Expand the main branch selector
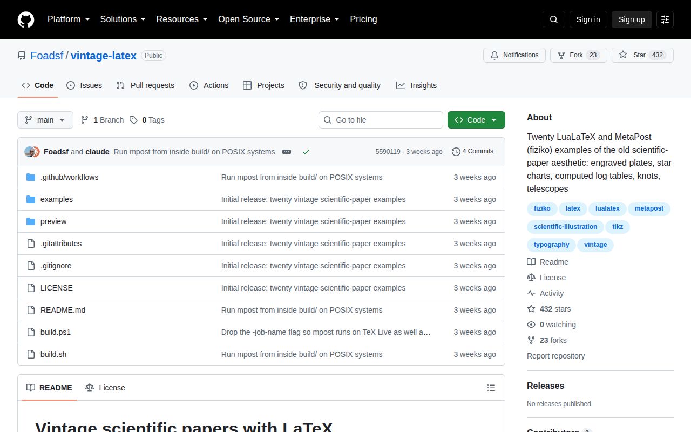 click(x=45, y=120)
